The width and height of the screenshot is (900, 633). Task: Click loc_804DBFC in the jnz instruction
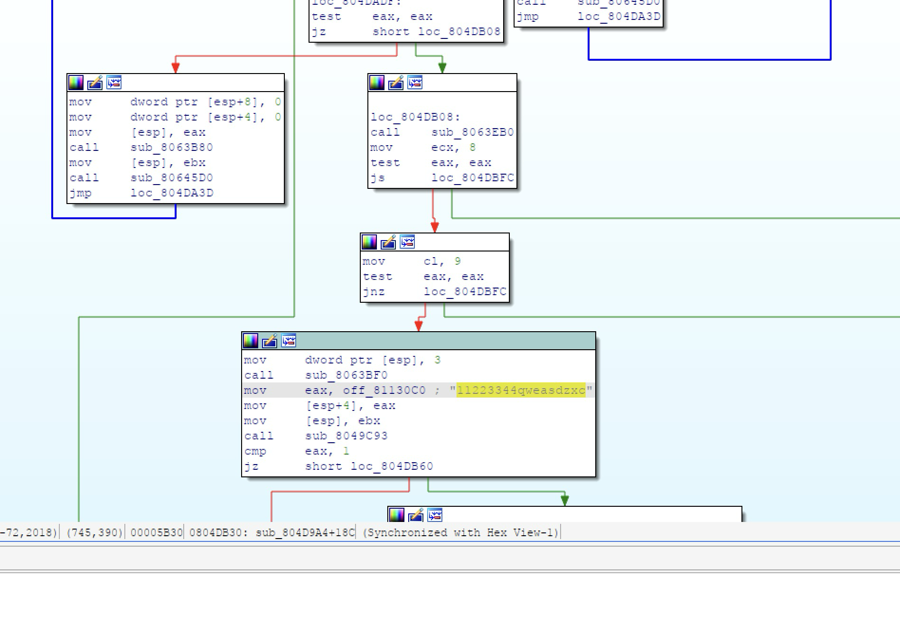pos(465,292)
